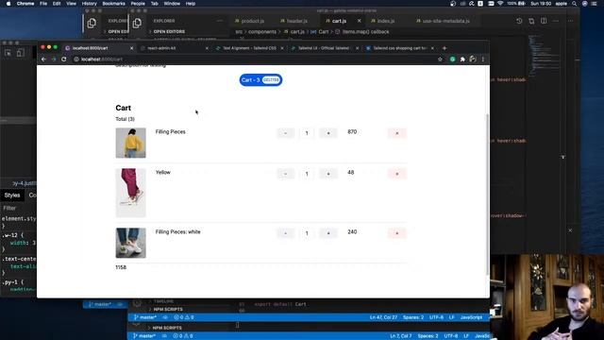Focus the DevTools Styles Filter field
This screenshot has height=340, width=604.
point(19,208)
